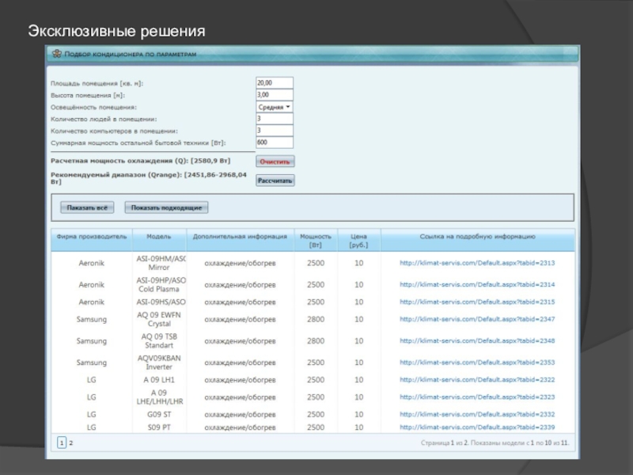The image size is (633, 475).
Task: Focus the Количество людей input field
Action: [x=275, y=119]
